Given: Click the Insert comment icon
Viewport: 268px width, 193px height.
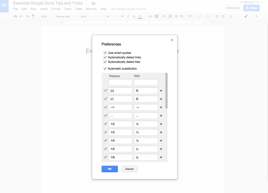Looking at the screenshot, I should pos(156,16).
